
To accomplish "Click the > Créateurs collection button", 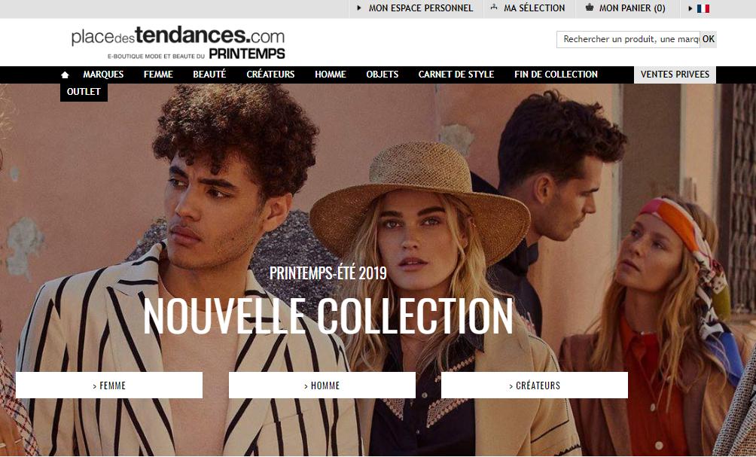I will [535, 385].
